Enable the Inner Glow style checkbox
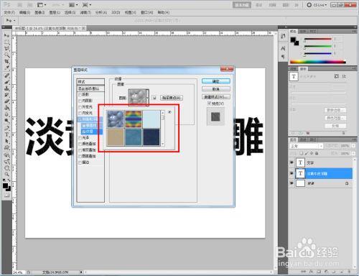The image size is (359, 276). click(80, 113)
